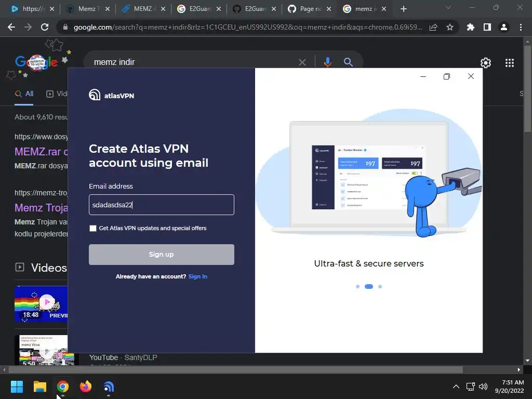Image resolution: width=532 pixels, height=399 pixels.
Task: Click the Chrome taskbar icon
Action: point(63,387)
